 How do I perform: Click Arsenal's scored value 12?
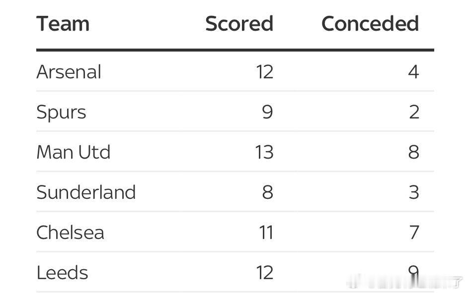[265, 72]
